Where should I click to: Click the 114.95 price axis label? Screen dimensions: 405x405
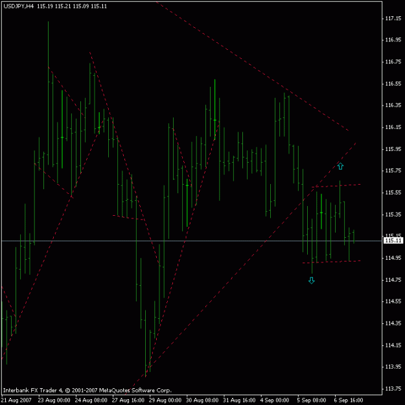coord(393,258)
